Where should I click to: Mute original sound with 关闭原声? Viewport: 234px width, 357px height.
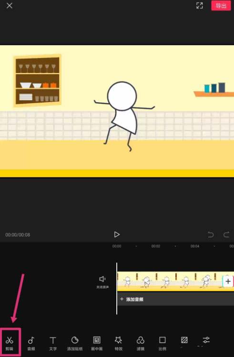point(102,283)
